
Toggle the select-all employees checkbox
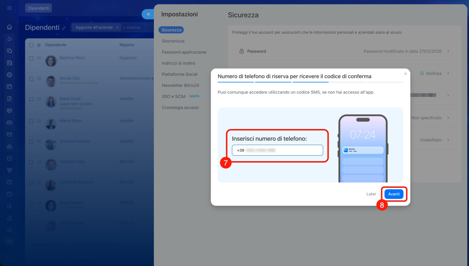[31, 45]
